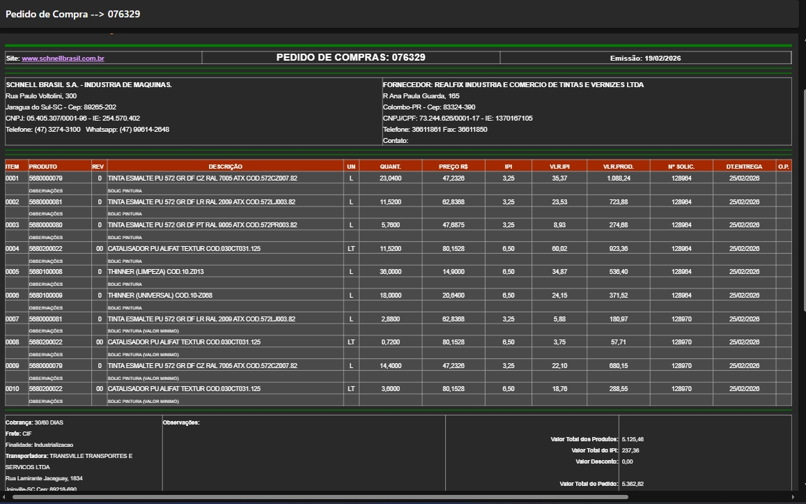Click the PRODUTO column header
The width and height of the screenshot is (806, 504).
click(x=43, y=167)
